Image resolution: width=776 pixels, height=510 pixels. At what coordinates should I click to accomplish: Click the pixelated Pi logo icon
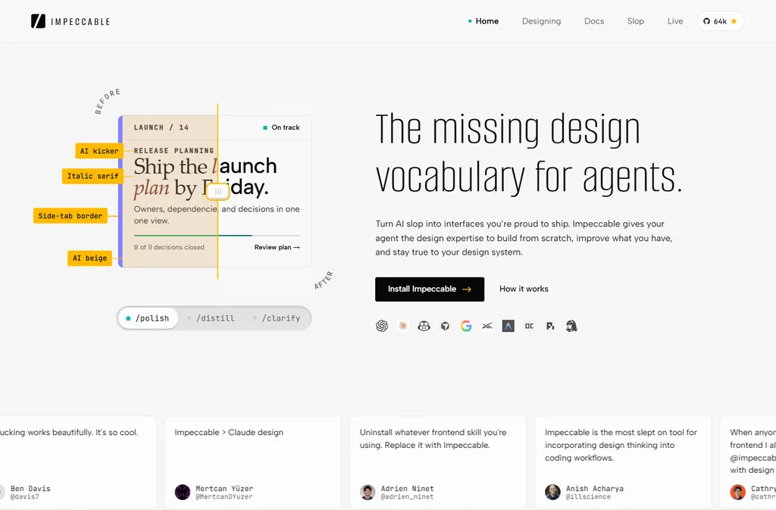[x=550, y=326]
